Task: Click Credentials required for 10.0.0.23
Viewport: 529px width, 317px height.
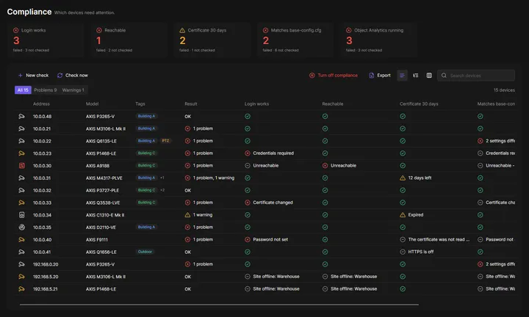Action: 269,153
